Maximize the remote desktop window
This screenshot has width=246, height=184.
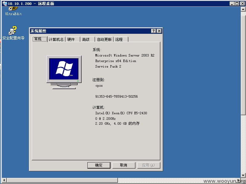[237, 3]
